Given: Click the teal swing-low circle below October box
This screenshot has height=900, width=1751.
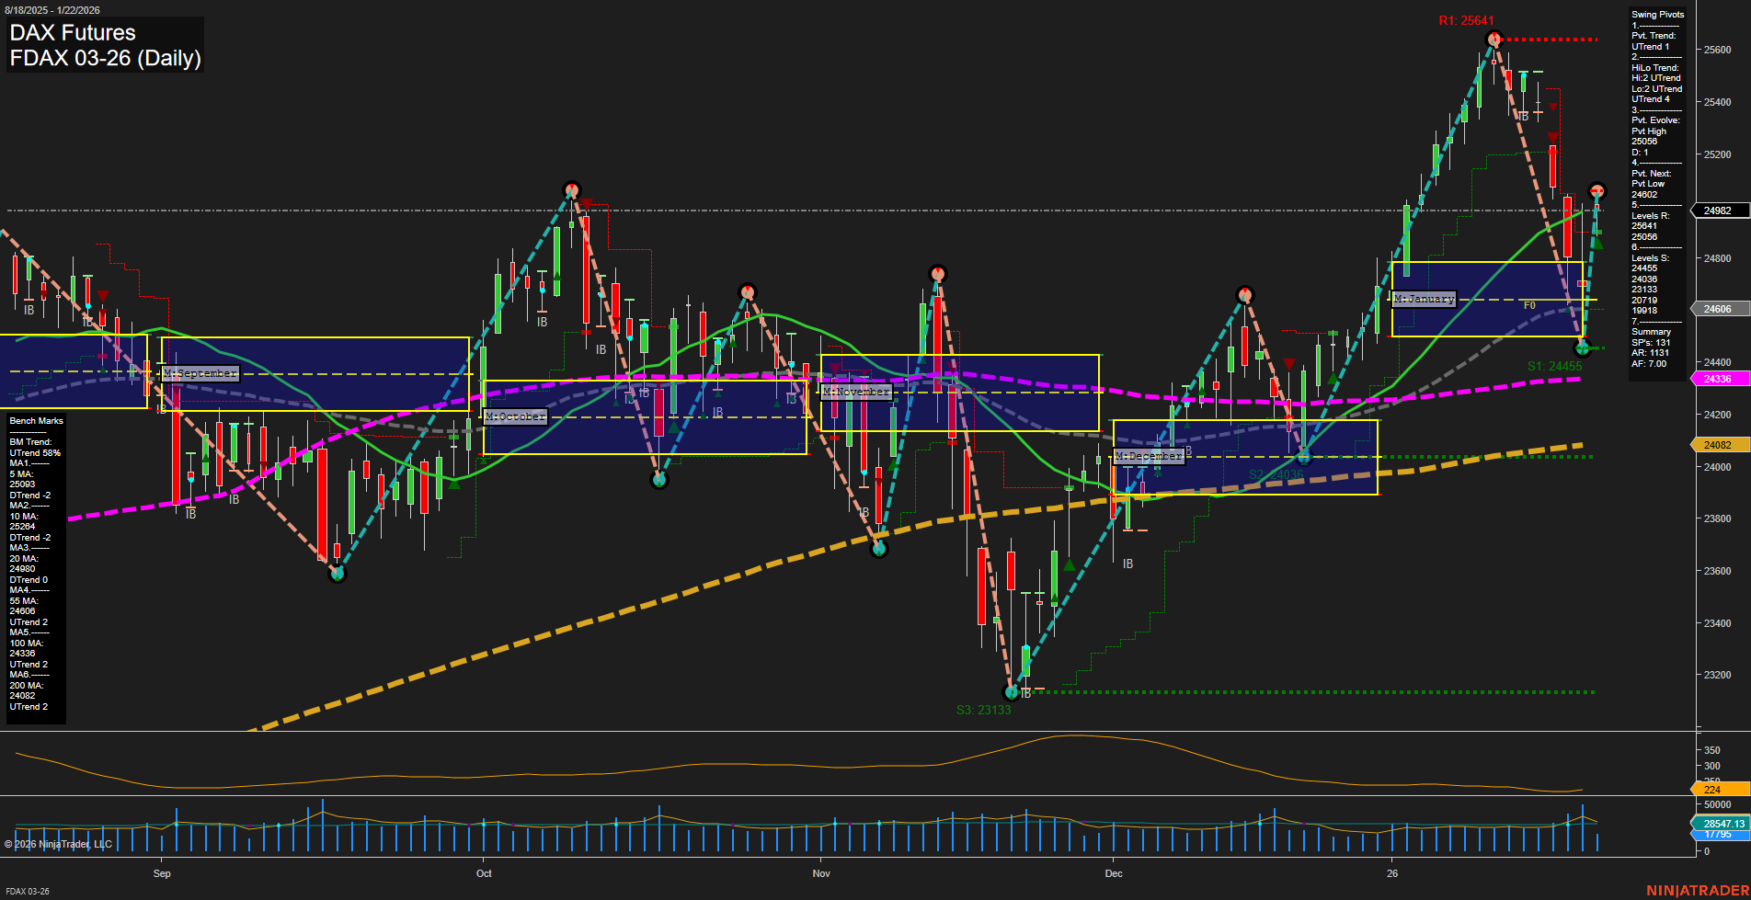Looking at the screenshot, I should [x=660, y=478].
